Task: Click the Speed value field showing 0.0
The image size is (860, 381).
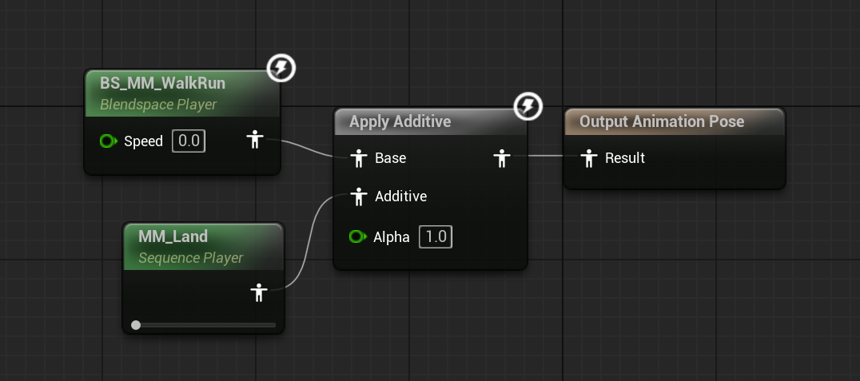Action: click(x=189, y=141)
